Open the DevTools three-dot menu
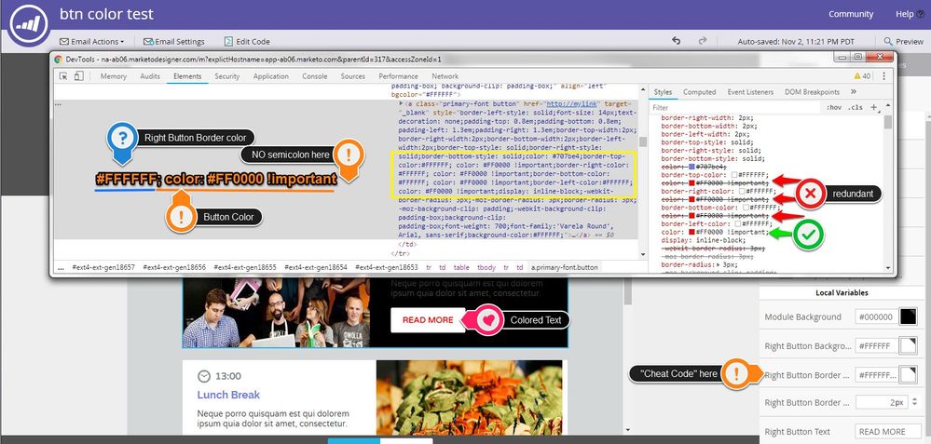The width and height of the screenshot is (931, 444). pos(883,76)
